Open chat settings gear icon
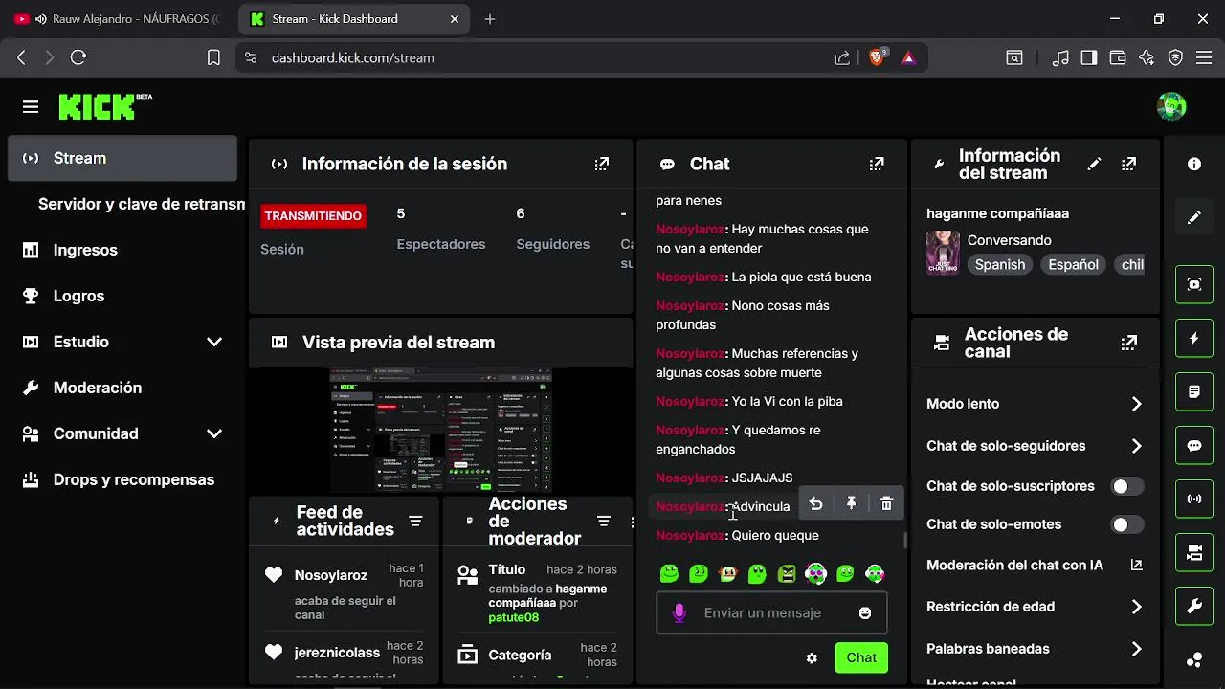 point(812,657)
